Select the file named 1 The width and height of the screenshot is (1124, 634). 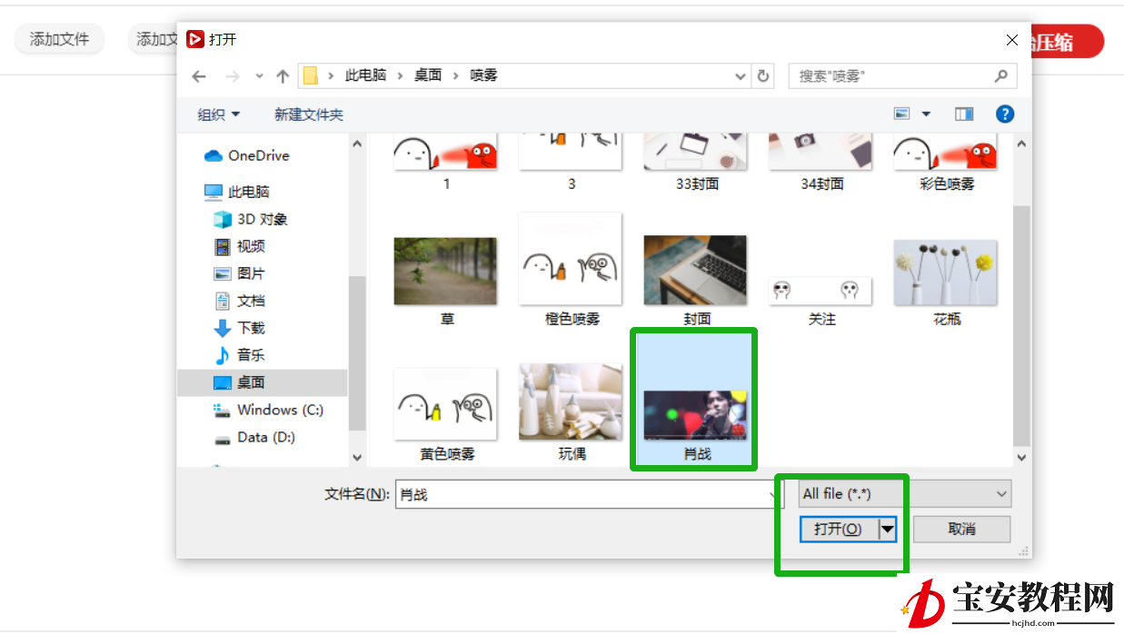click(x=446, y=163)
